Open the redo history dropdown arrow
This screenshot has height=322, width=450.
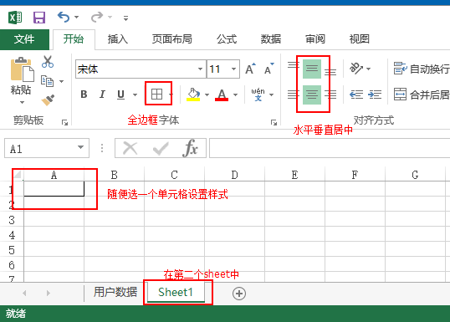(110, 18)
